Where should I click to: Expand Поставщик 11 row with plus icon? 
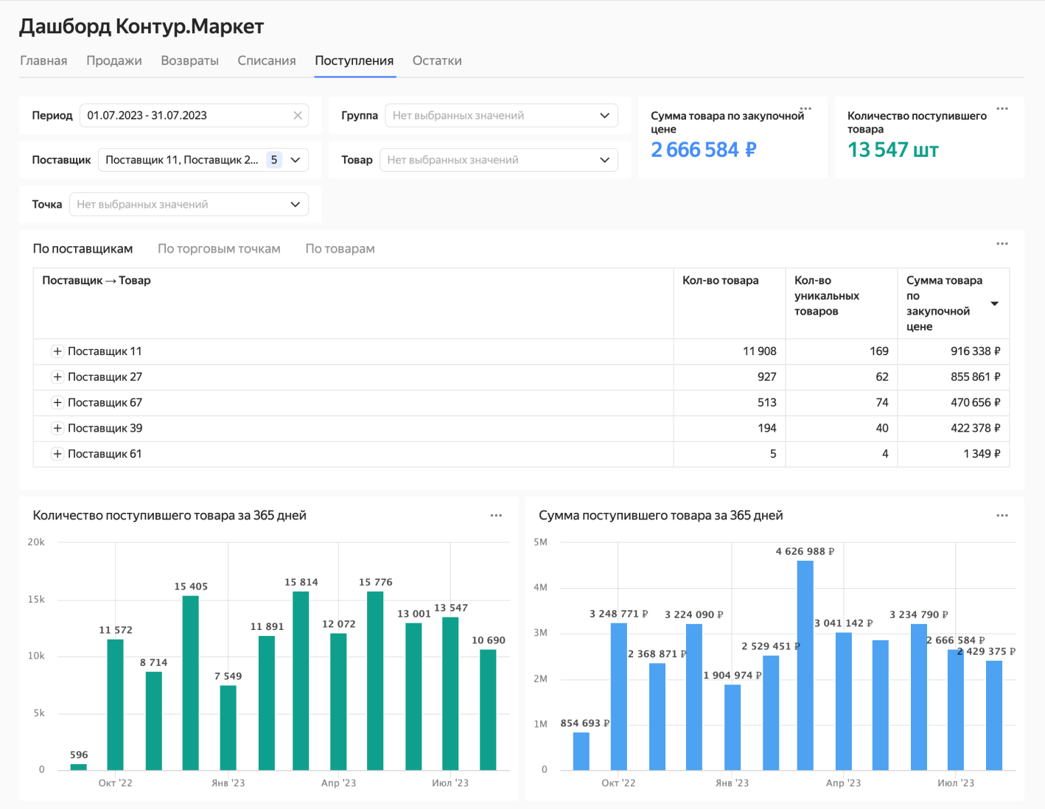57,351
